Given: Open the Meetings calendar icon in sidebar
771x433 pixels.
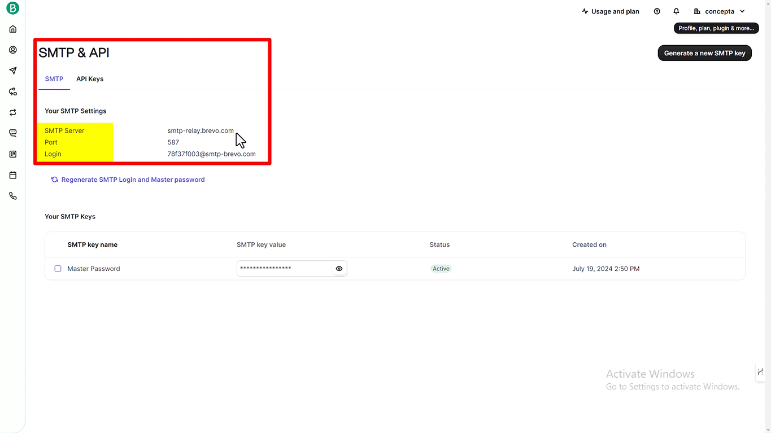Looking at the screenshot, I should pyautogui.click(x=13, y=175).
